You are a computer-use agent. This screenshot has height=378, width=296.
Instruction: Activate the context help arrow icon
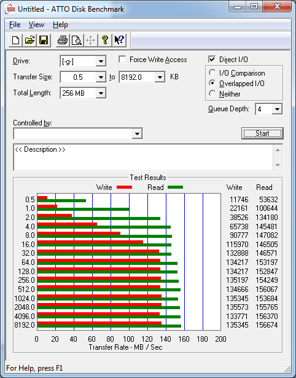coord(119,40)
